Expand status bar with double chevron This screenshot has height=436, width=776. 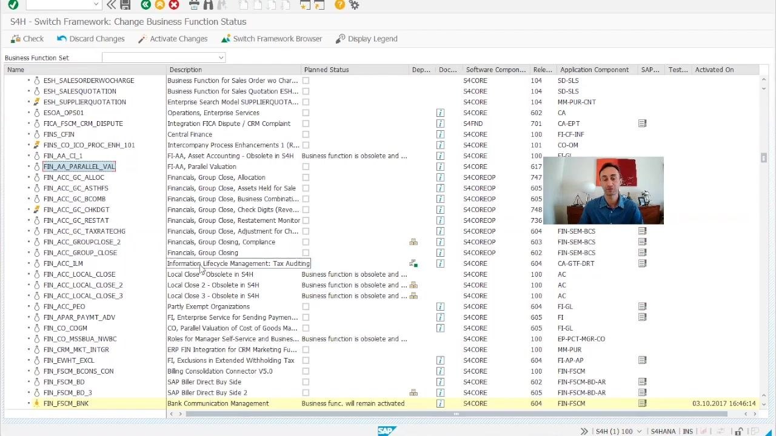[584, 431]
